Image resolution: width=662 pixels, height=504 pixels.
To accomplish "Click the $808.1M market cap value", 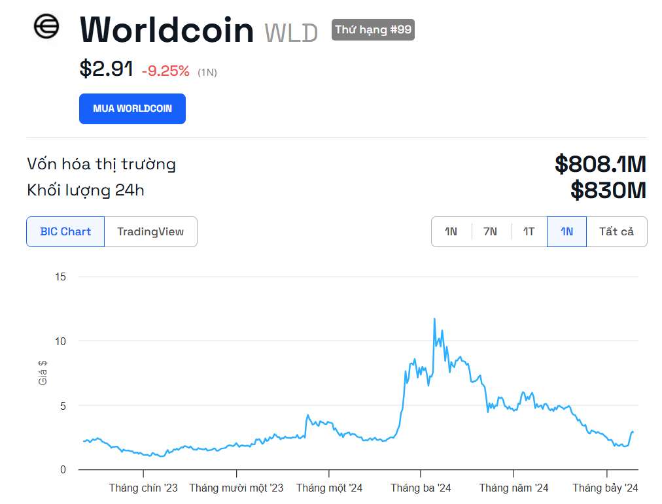I will point(601,164).
